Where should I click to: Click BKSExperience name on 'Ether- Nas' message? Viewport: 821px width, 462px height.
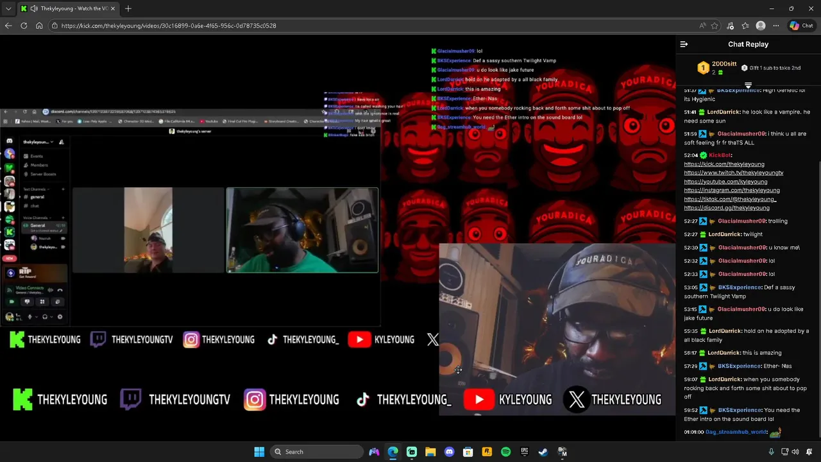pos(740,366)
